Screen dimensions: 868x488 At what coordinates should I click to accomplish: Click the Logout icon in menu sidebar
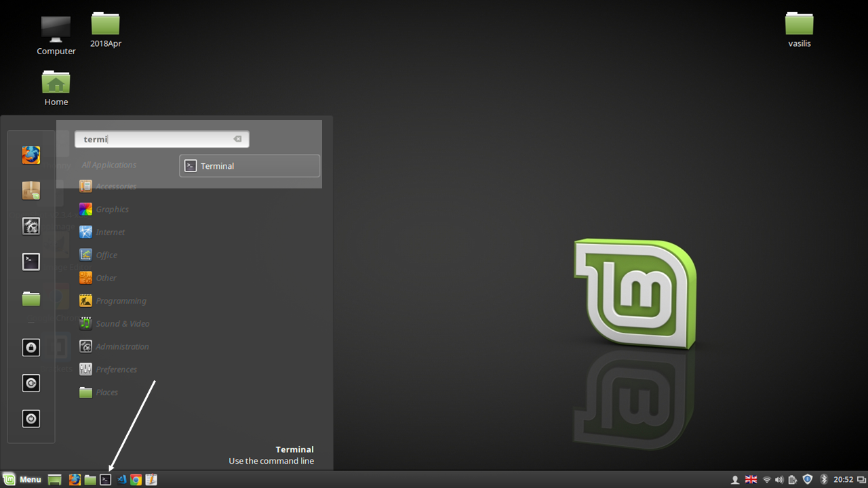31,383
